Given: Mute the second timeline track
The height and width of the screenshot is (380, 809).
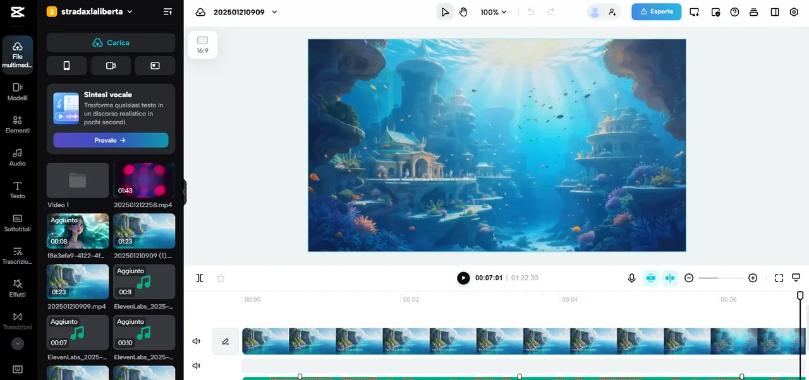Looking at the screenshot, I should click(197, 365).
